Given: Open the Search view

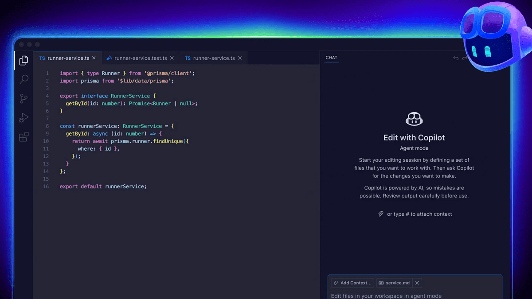Looking at the screenshot, I should click(24, 80).
